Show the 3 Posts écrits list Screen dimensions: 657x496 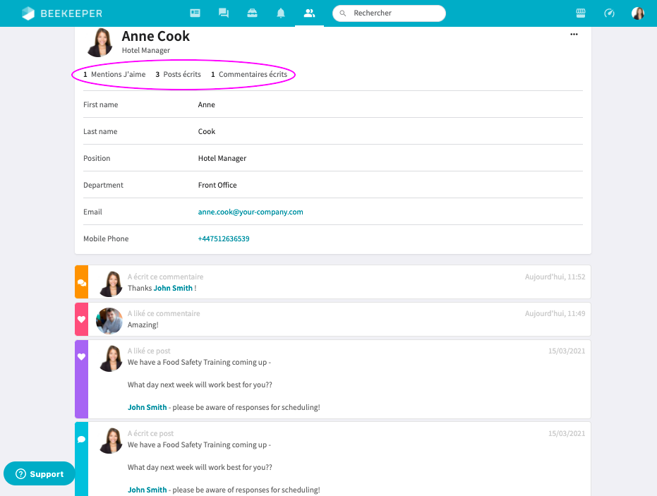coord(178,74)
